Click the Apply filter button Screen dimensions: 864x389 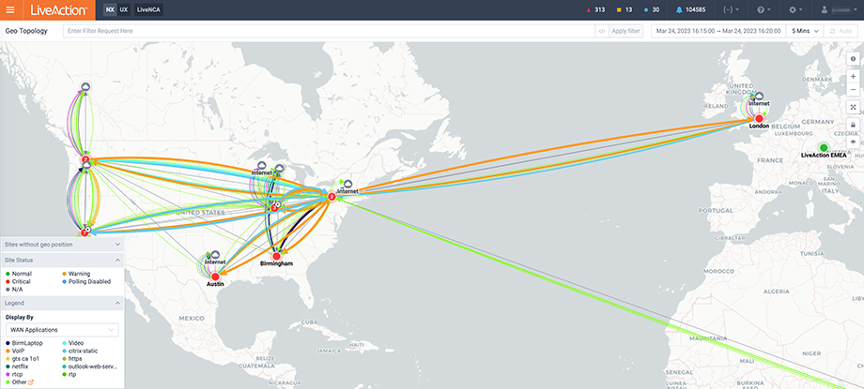(x=625, y=31)
